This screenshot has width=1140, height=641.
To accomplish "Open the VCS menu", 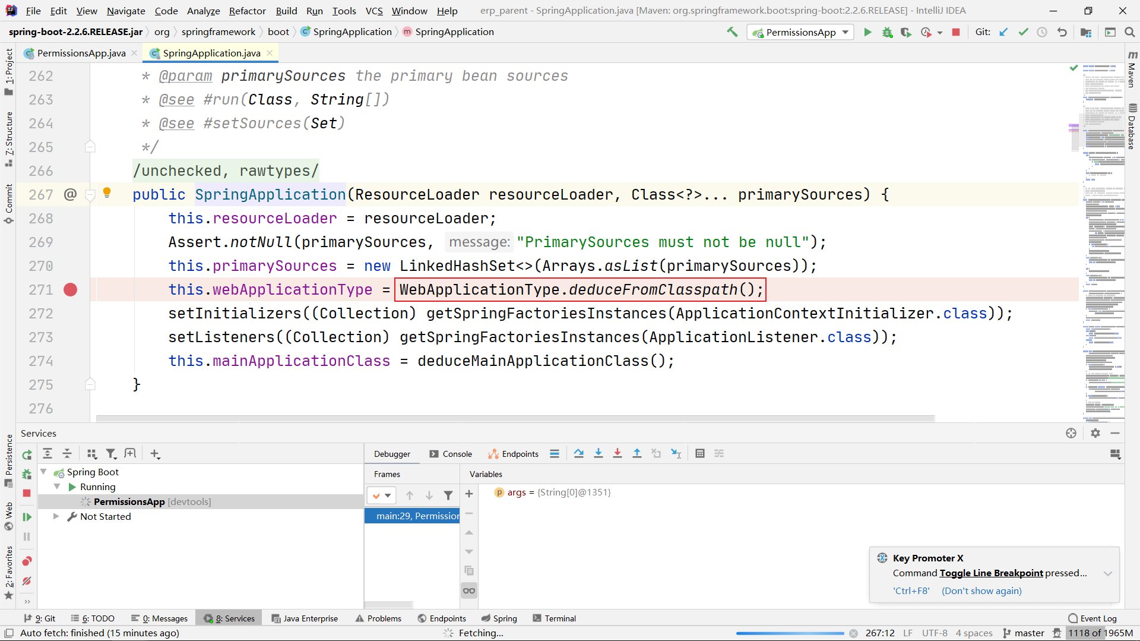I will coord(374,11).
